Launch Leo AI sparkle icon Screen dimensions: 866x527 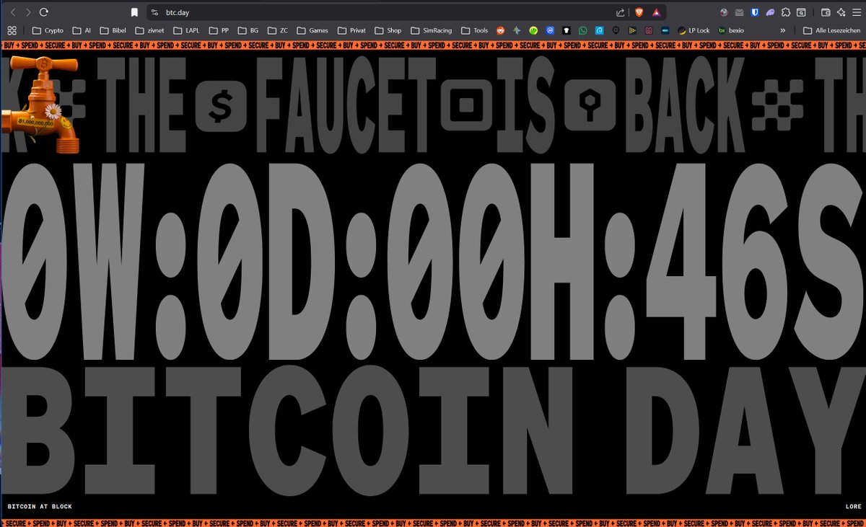[841, 12]
